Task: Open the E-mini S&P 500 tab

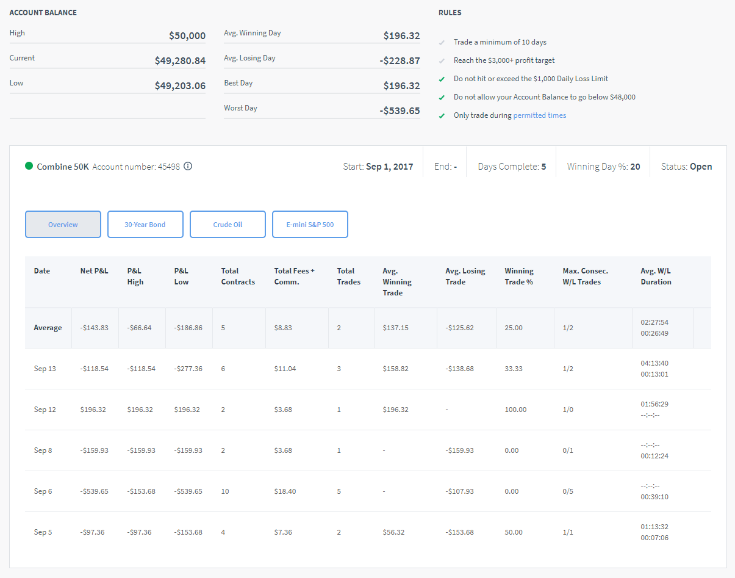Action: pyautogui.click(x=310, y=225)
